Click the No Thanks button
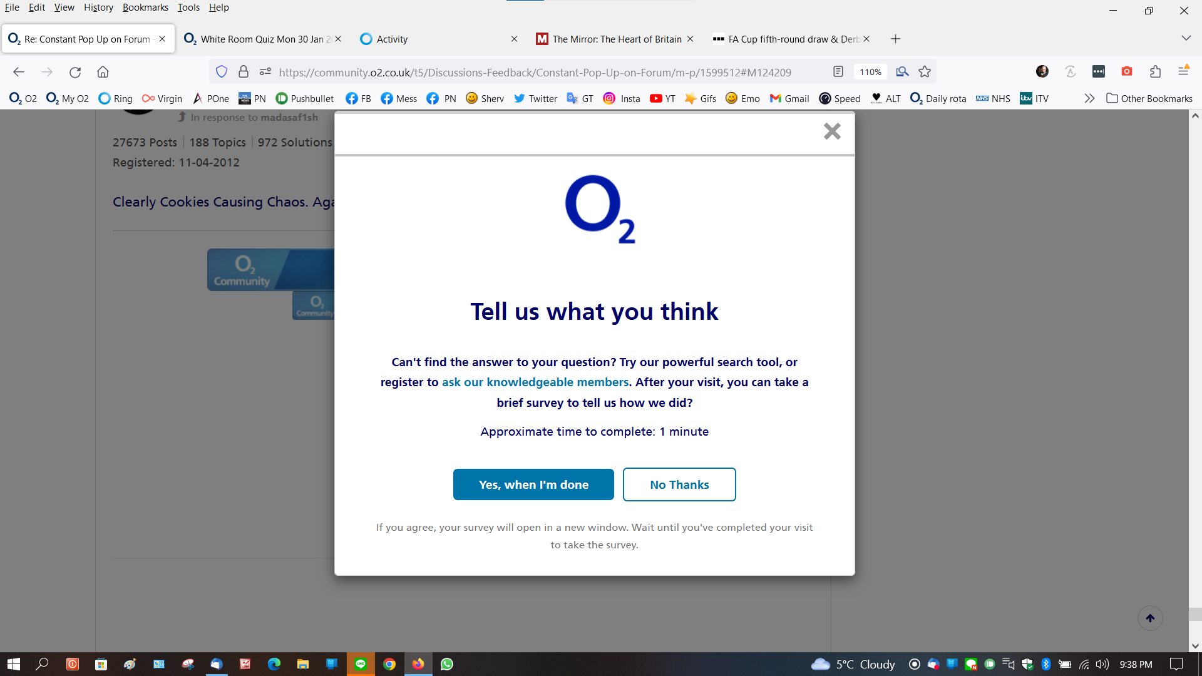 click(x=679, y=484)
